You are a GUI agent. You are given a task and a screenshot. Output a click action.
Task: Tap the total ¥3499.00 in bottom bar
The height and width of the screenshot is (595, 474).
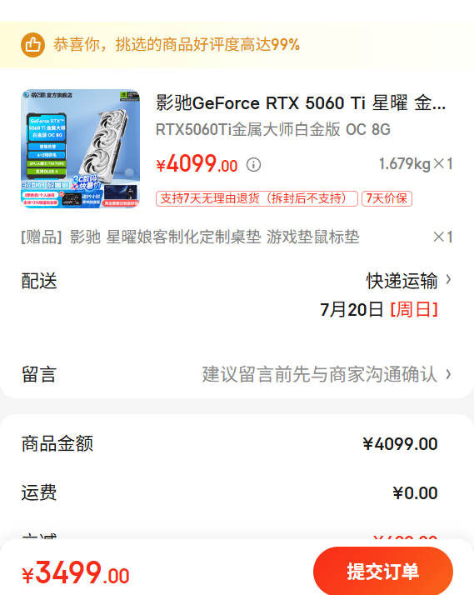click(76, 573)
